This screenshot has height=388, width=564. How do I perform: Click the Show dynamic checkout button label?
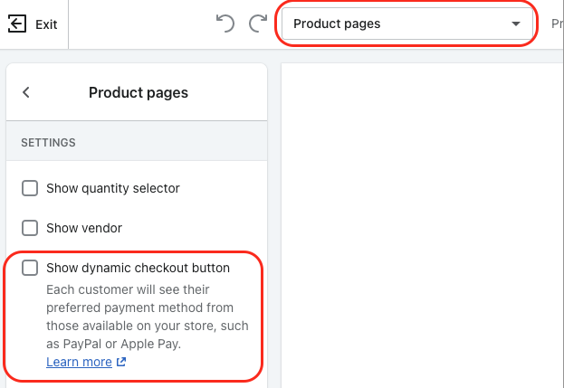(x=138, y=268)
